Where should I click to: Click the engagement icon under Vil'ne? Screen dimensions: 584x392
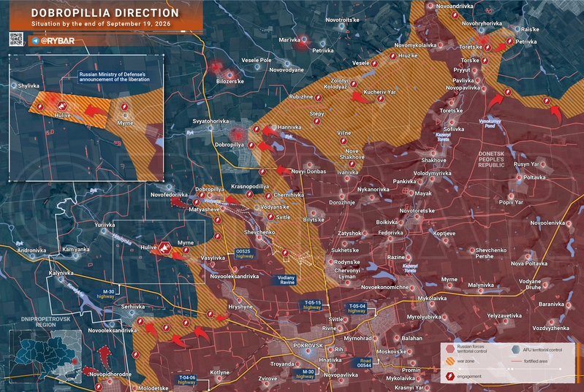click(x=343, y=141)
